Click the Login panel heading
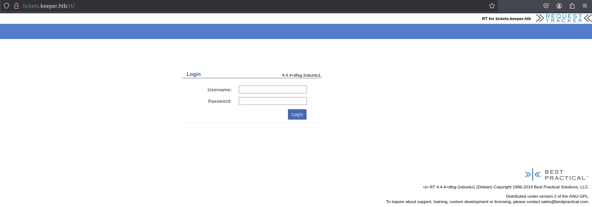The width and height of the screenshot is (592, 207). point(194,74)
